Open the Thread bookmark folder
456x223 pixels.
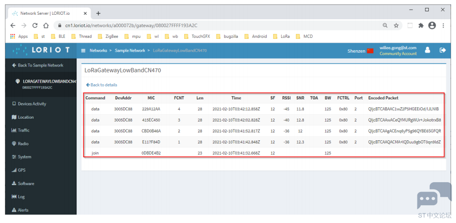point(81,36)
